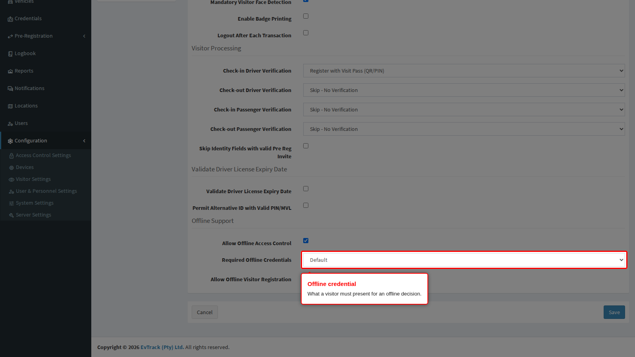Click the Save button
Screen dimensions: 635x357
coord(614,312)
